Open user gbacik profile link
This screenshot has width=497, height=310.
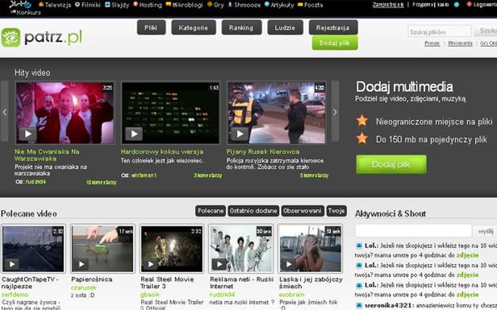149,295
